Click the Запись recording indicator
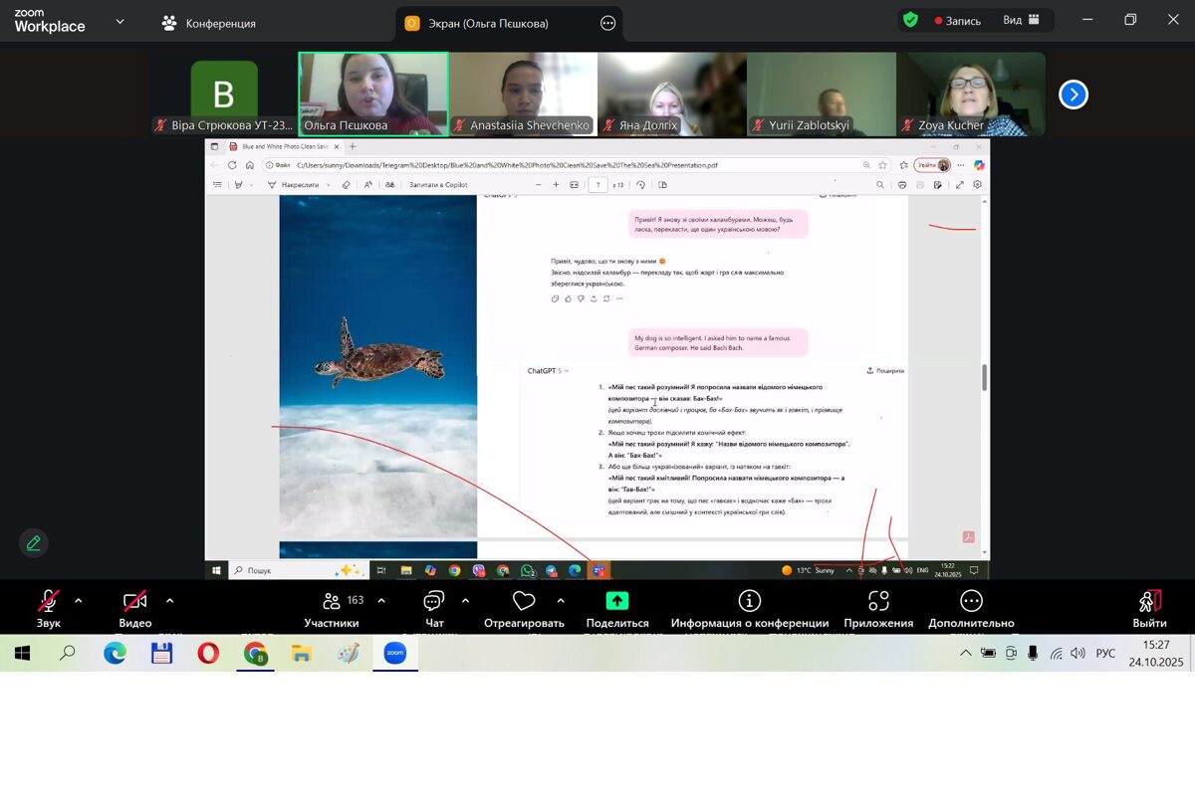1195x796 pixels. coord(958,20)
